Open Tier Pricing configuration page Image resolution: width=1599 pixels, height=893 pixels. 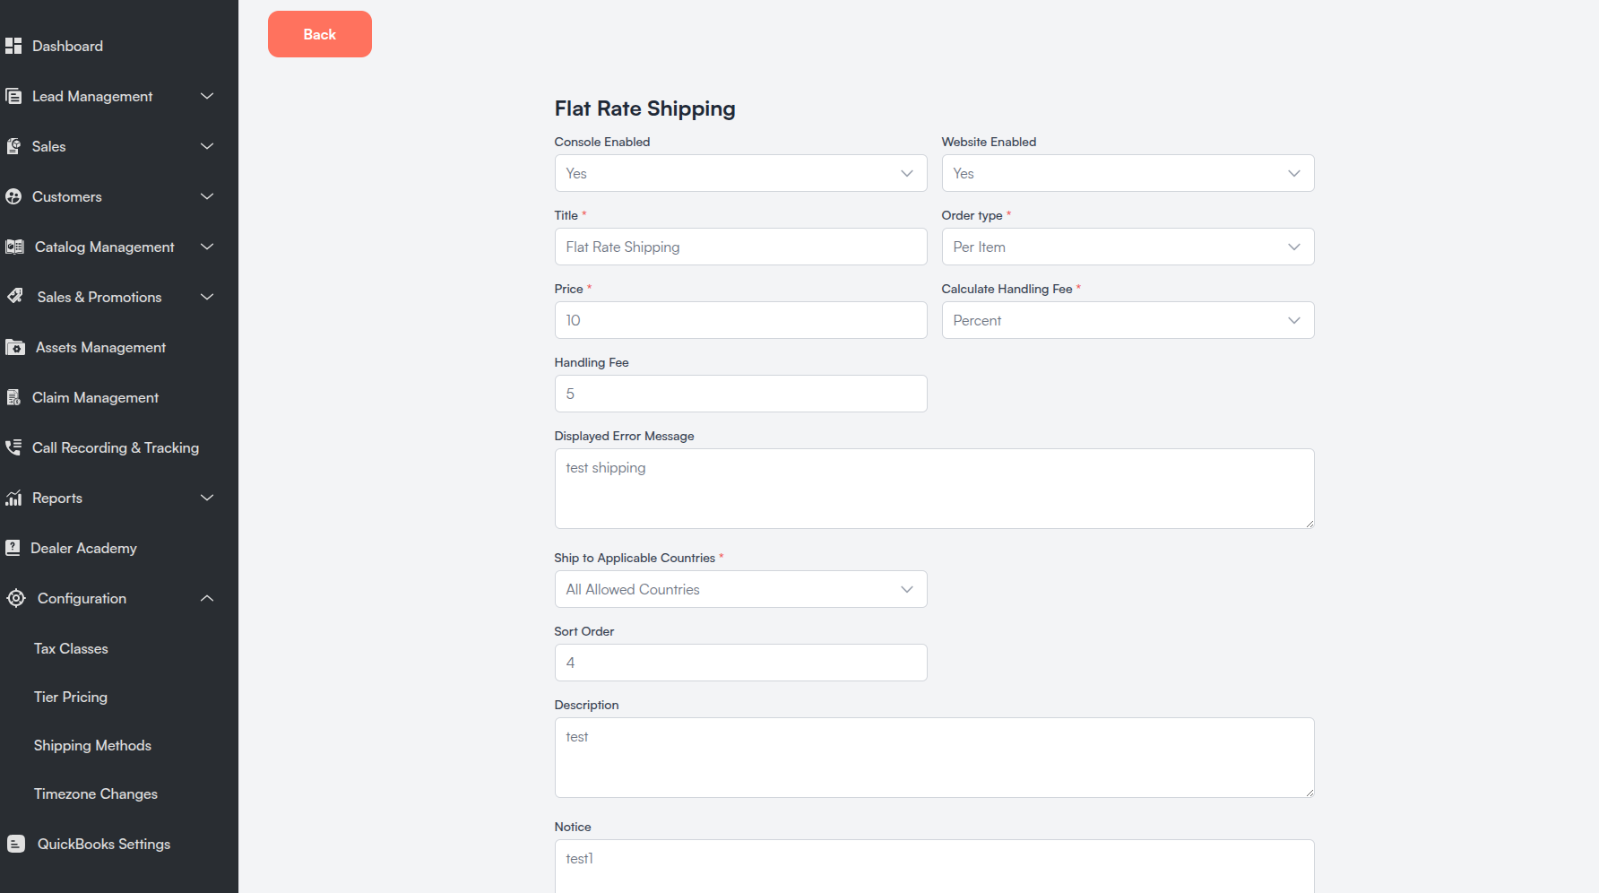pos(71,697)
